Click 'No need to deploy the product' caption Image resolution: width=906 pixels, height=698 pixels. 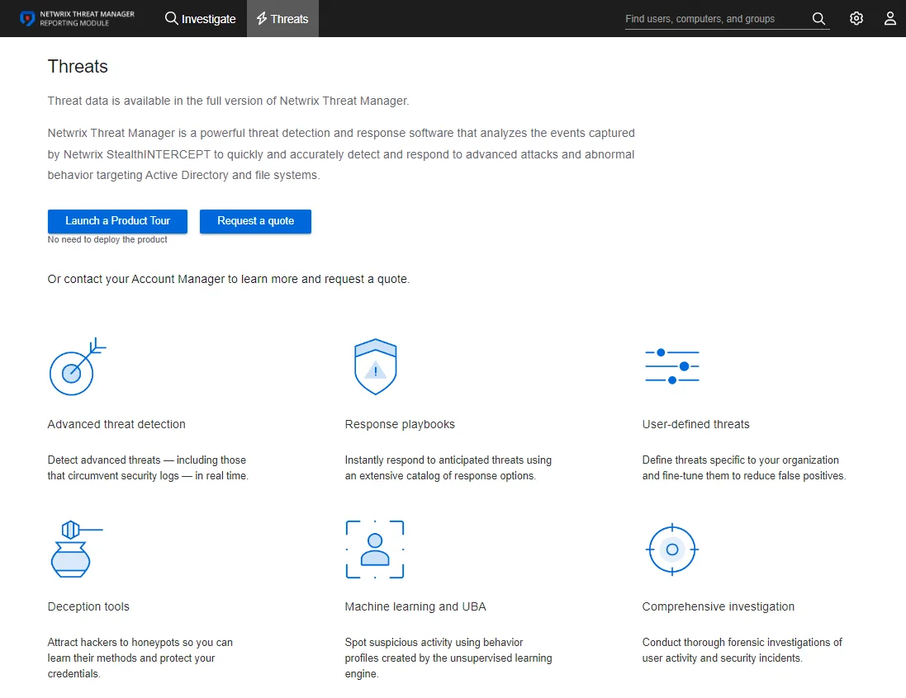point(107,239)
